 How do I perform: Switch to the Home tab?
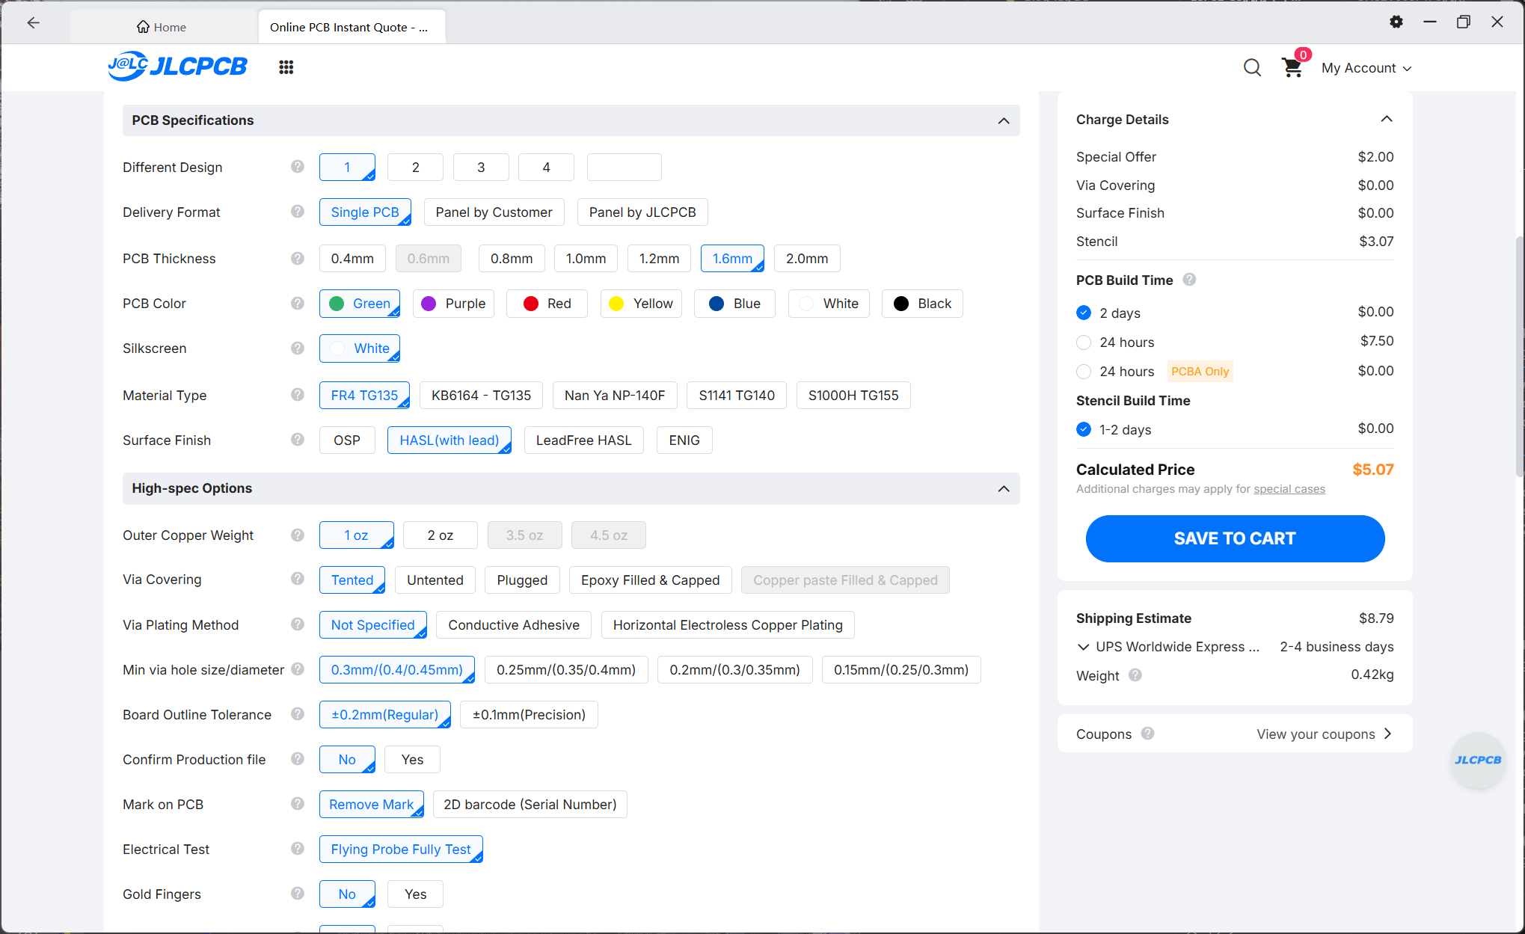(162, 27)
